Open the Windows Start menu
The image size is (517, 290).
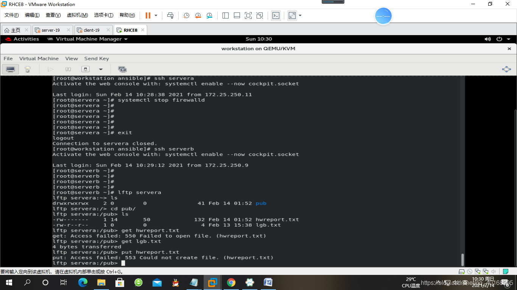[x=9, y=282]
